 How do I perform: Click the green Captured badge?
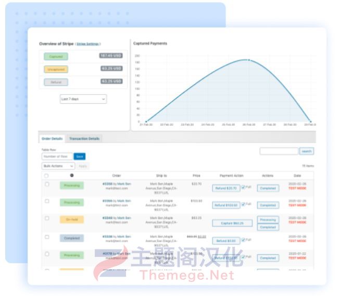point(56,56)
